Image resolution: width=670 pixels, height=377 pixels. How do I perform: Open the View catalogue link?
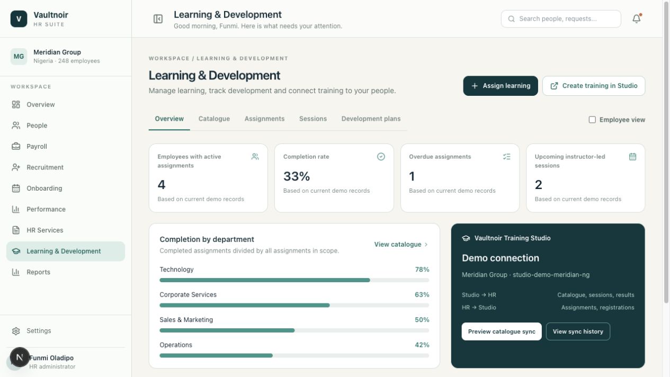401,245
